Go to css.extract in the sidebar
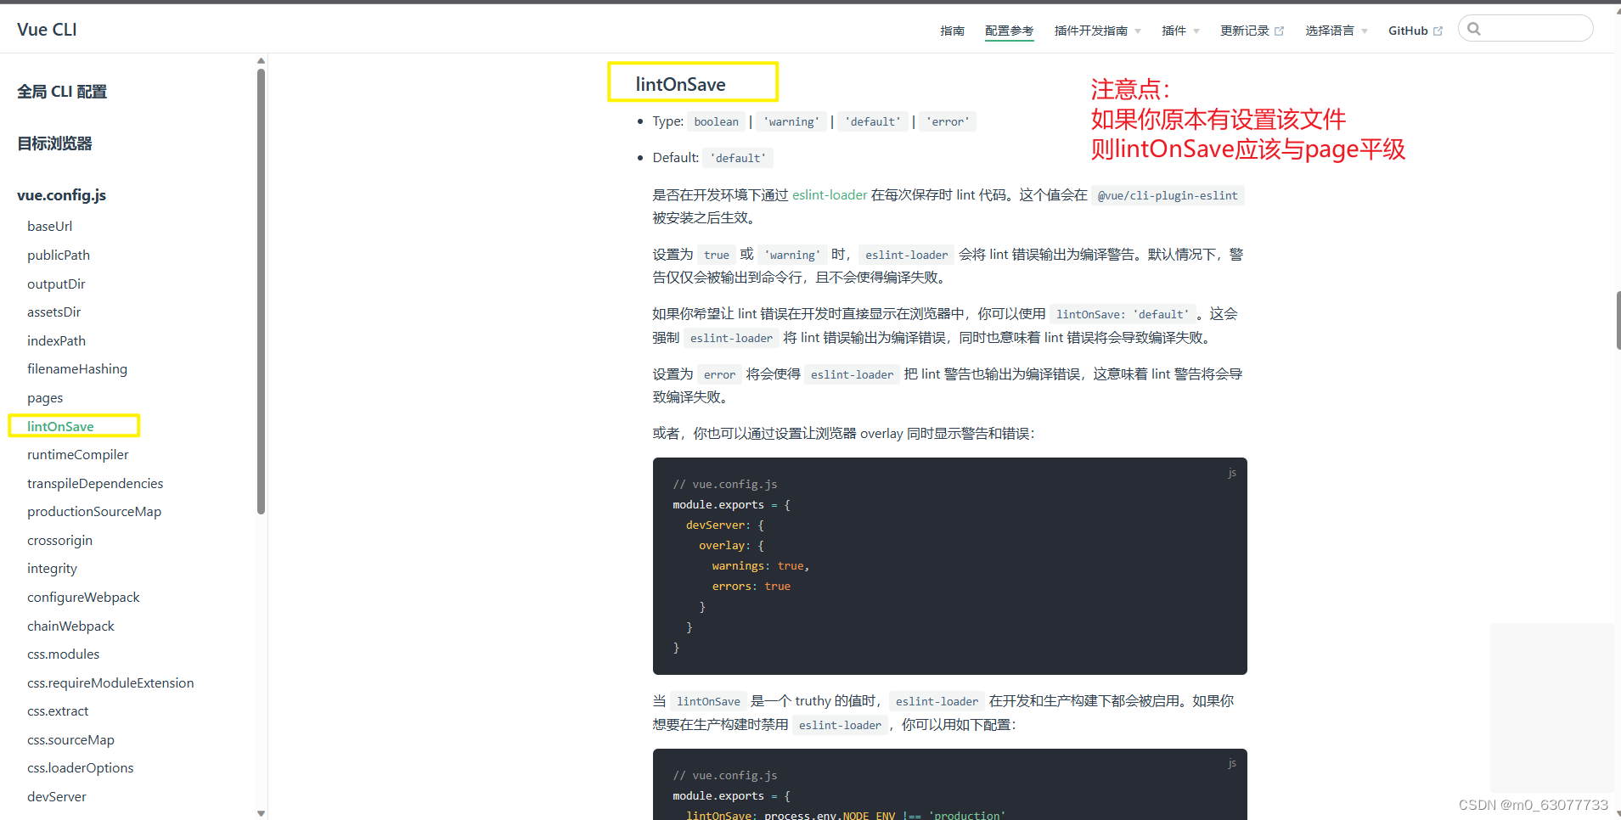 click(58, 711)
